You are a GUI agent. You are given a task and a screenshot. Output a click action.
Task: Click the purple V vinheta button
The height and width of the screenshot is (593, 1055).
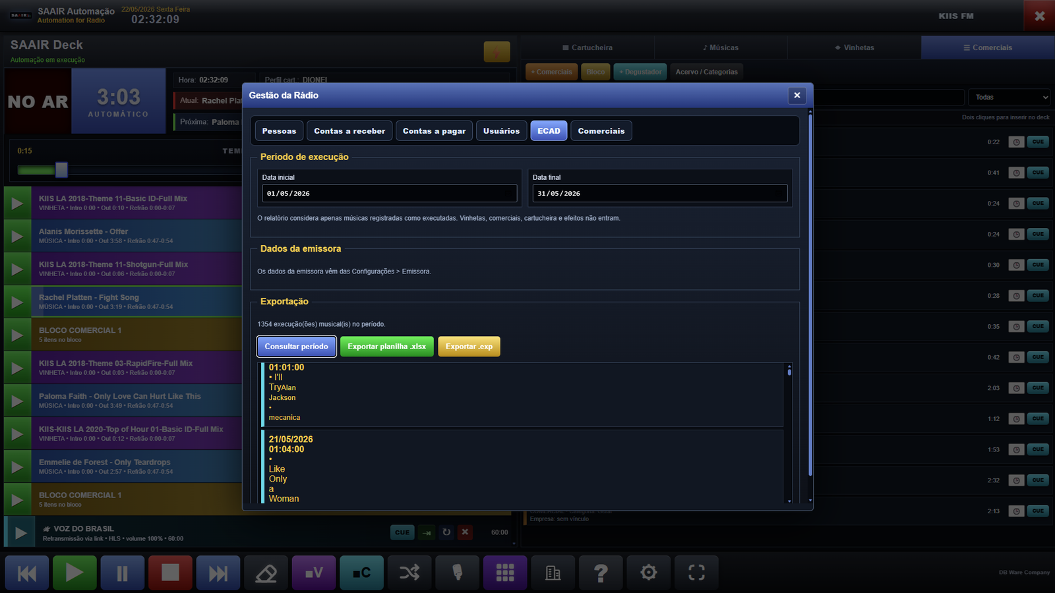pos(314,573)
